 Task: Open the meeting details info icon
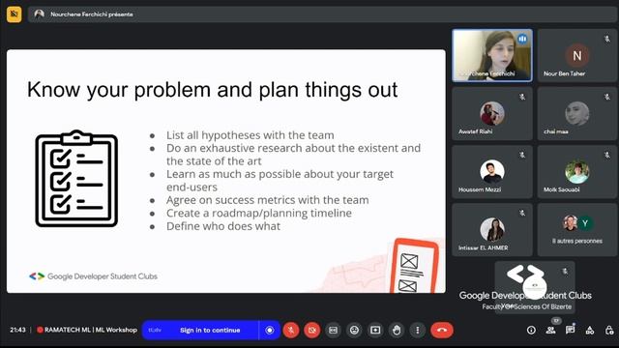click(531, 331)
